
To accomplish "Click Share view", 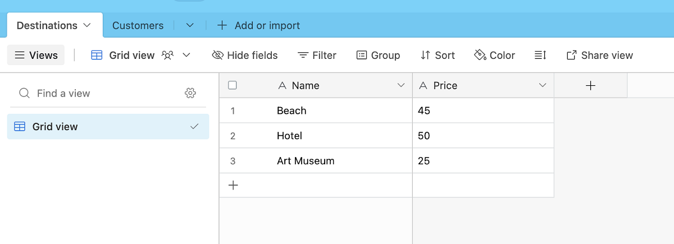I will click(x=600, y=55).
